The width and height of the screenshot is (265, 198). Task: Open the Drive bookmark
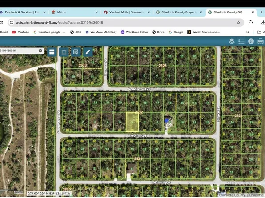click(158, 32)
